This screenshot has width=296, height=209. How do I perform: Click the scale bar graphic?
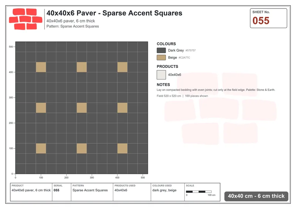[199, 192]
